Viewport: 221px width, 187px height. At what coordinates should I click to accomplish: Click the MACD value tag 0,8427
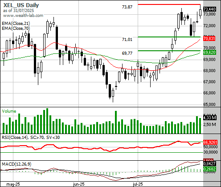point(209,164)
